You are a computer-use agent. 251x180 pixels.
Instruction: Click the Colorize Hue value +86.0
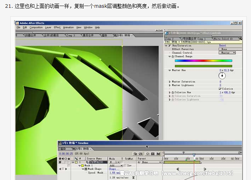pos(227,92)
